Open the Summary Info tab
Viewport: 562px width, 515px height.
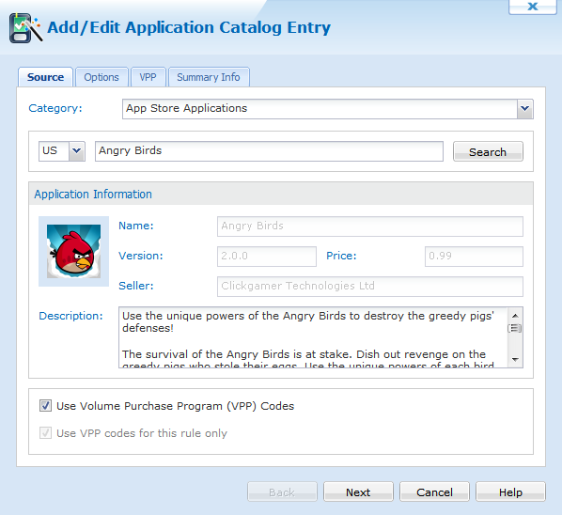click(x=209, y=77)
